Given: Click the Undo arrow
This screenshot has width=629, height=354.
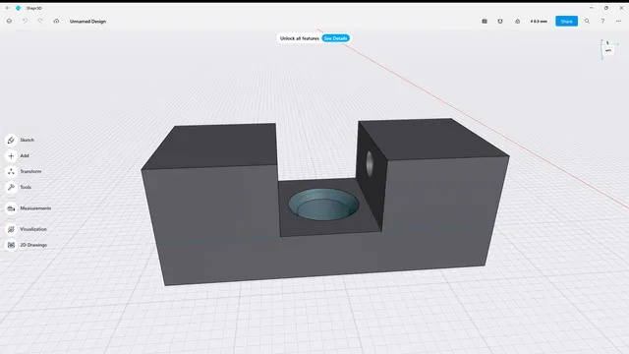Looking at the screenshot, I should pos(25,21).
